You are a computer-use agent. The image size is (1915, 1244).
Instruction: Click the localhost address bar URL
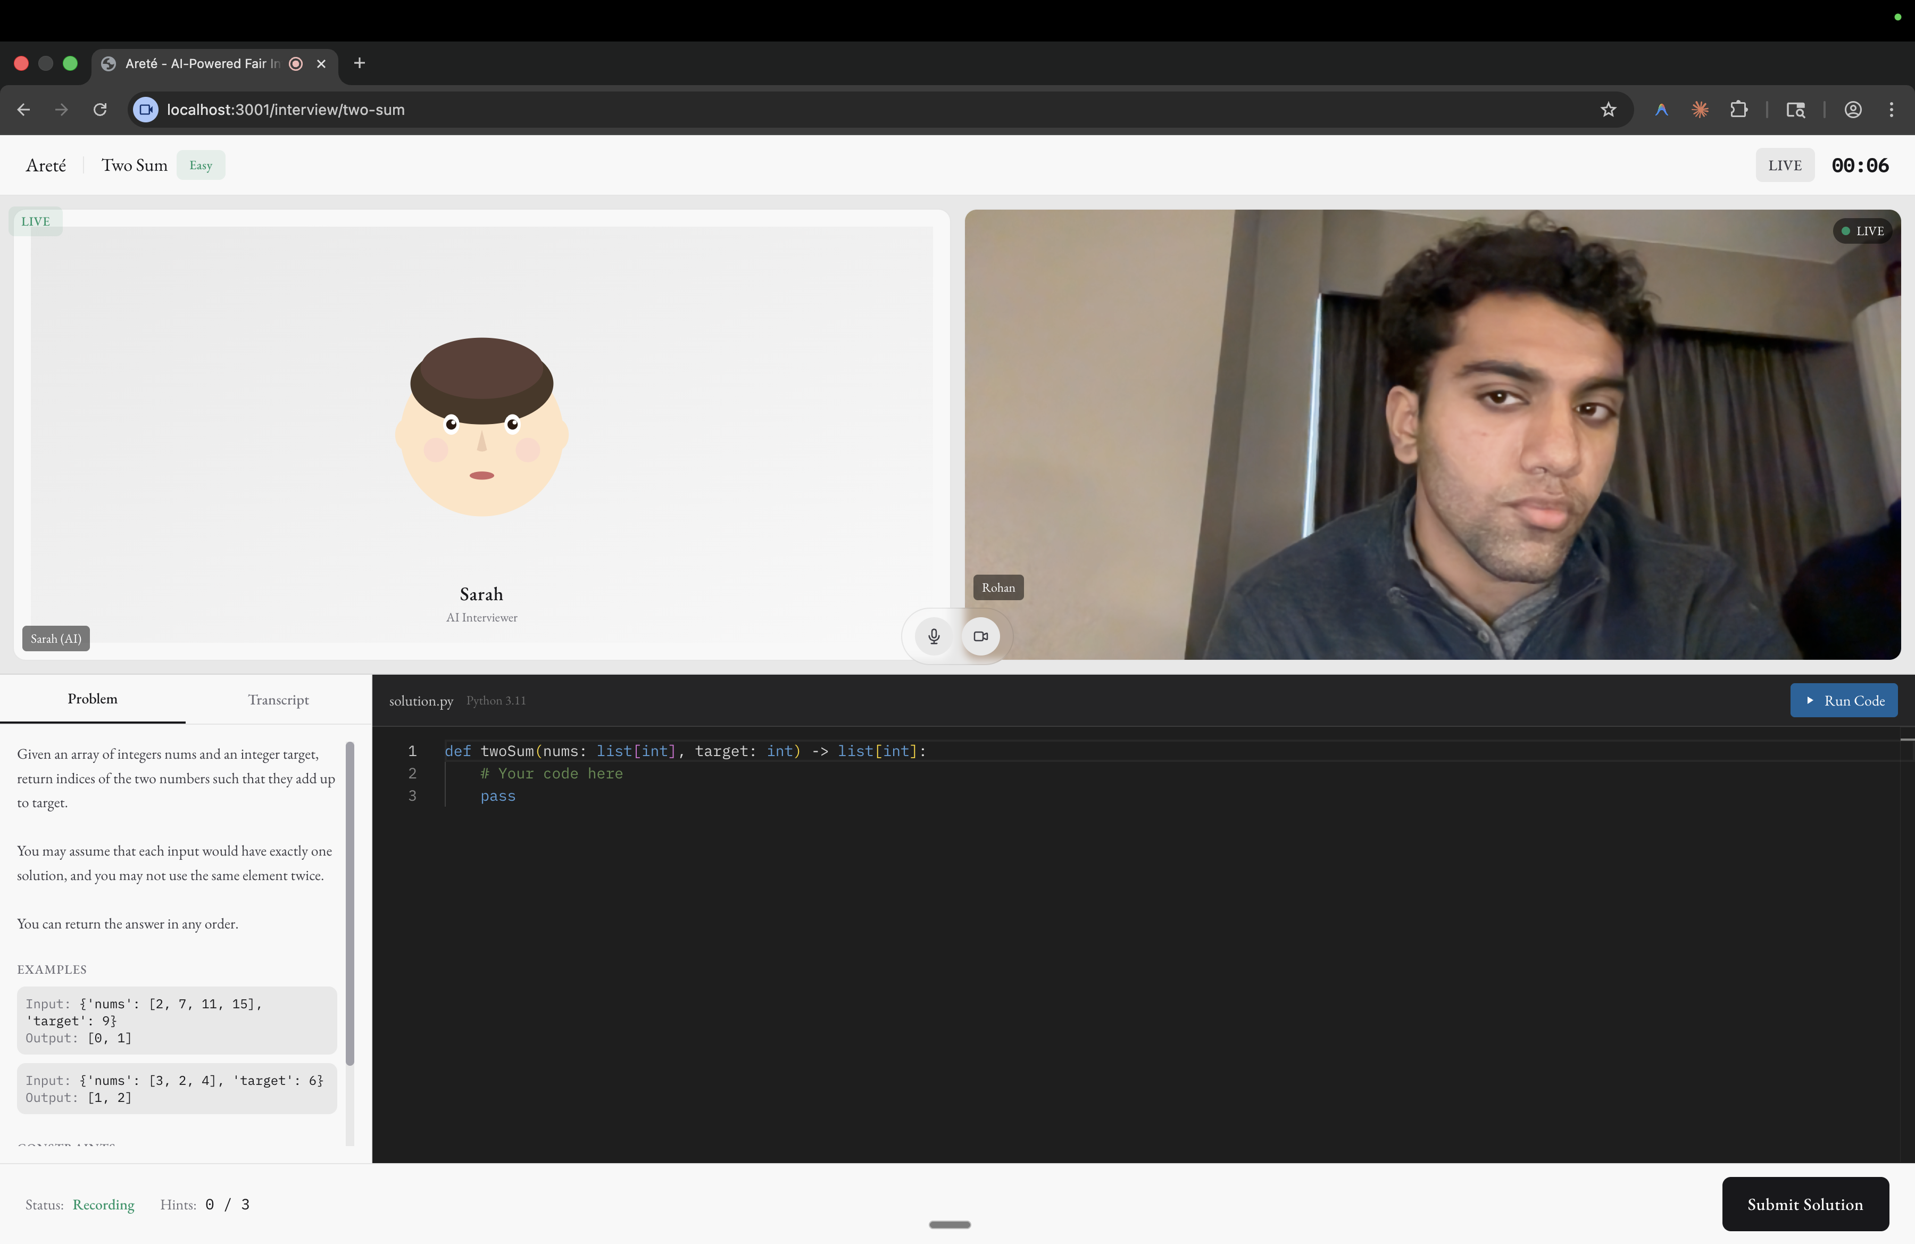pos(286,110)
